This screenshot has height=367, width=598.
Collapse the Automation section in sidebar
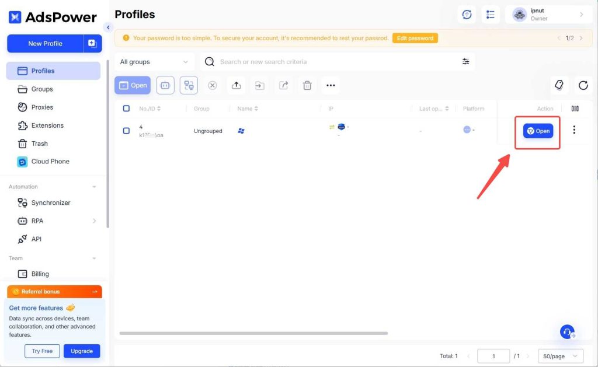click(x=95, y=187)
